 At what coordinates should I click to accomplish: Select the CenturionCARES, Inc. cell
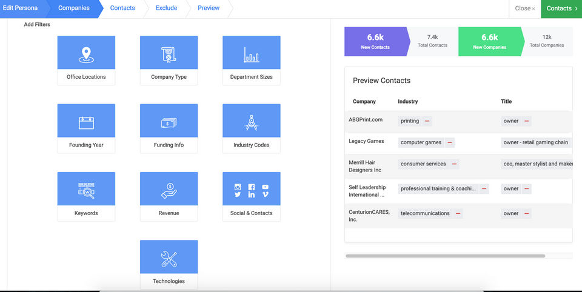tap(369, 216)
